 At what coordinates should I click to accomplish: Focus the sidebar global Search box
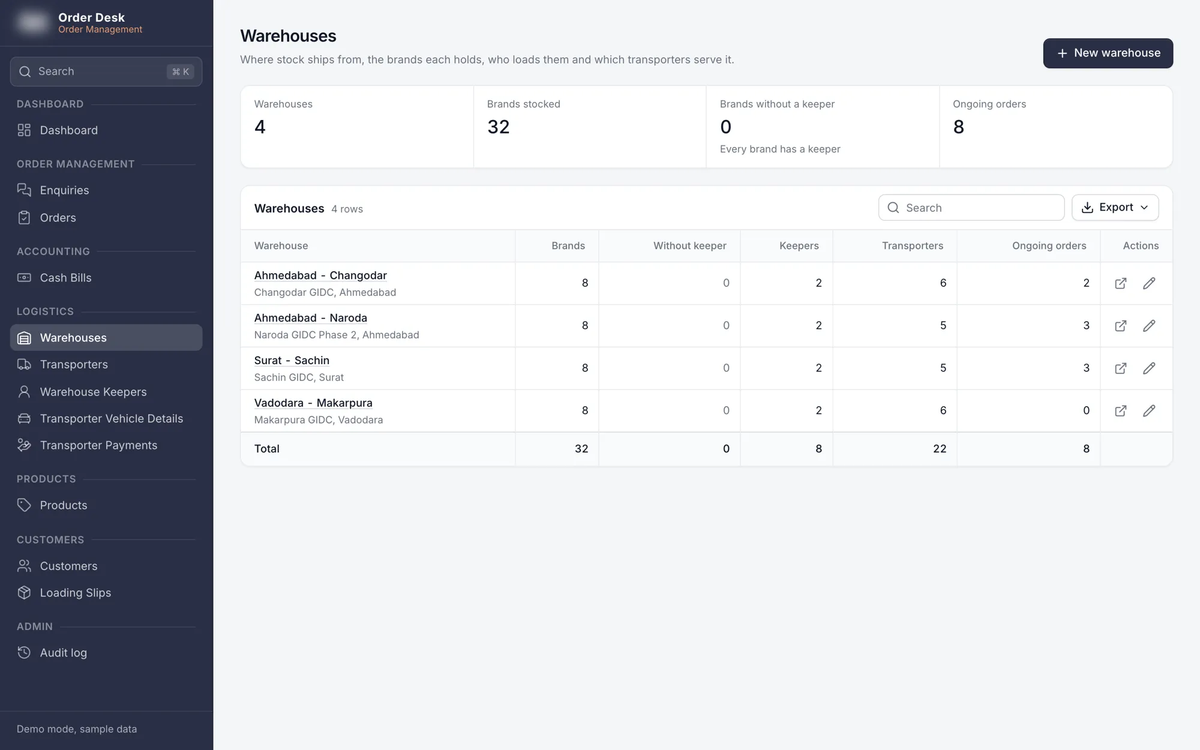coord(106,72)
